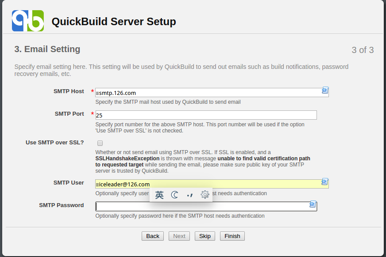Finish the server setup
The image size is (386, 257).
point(232,236)
